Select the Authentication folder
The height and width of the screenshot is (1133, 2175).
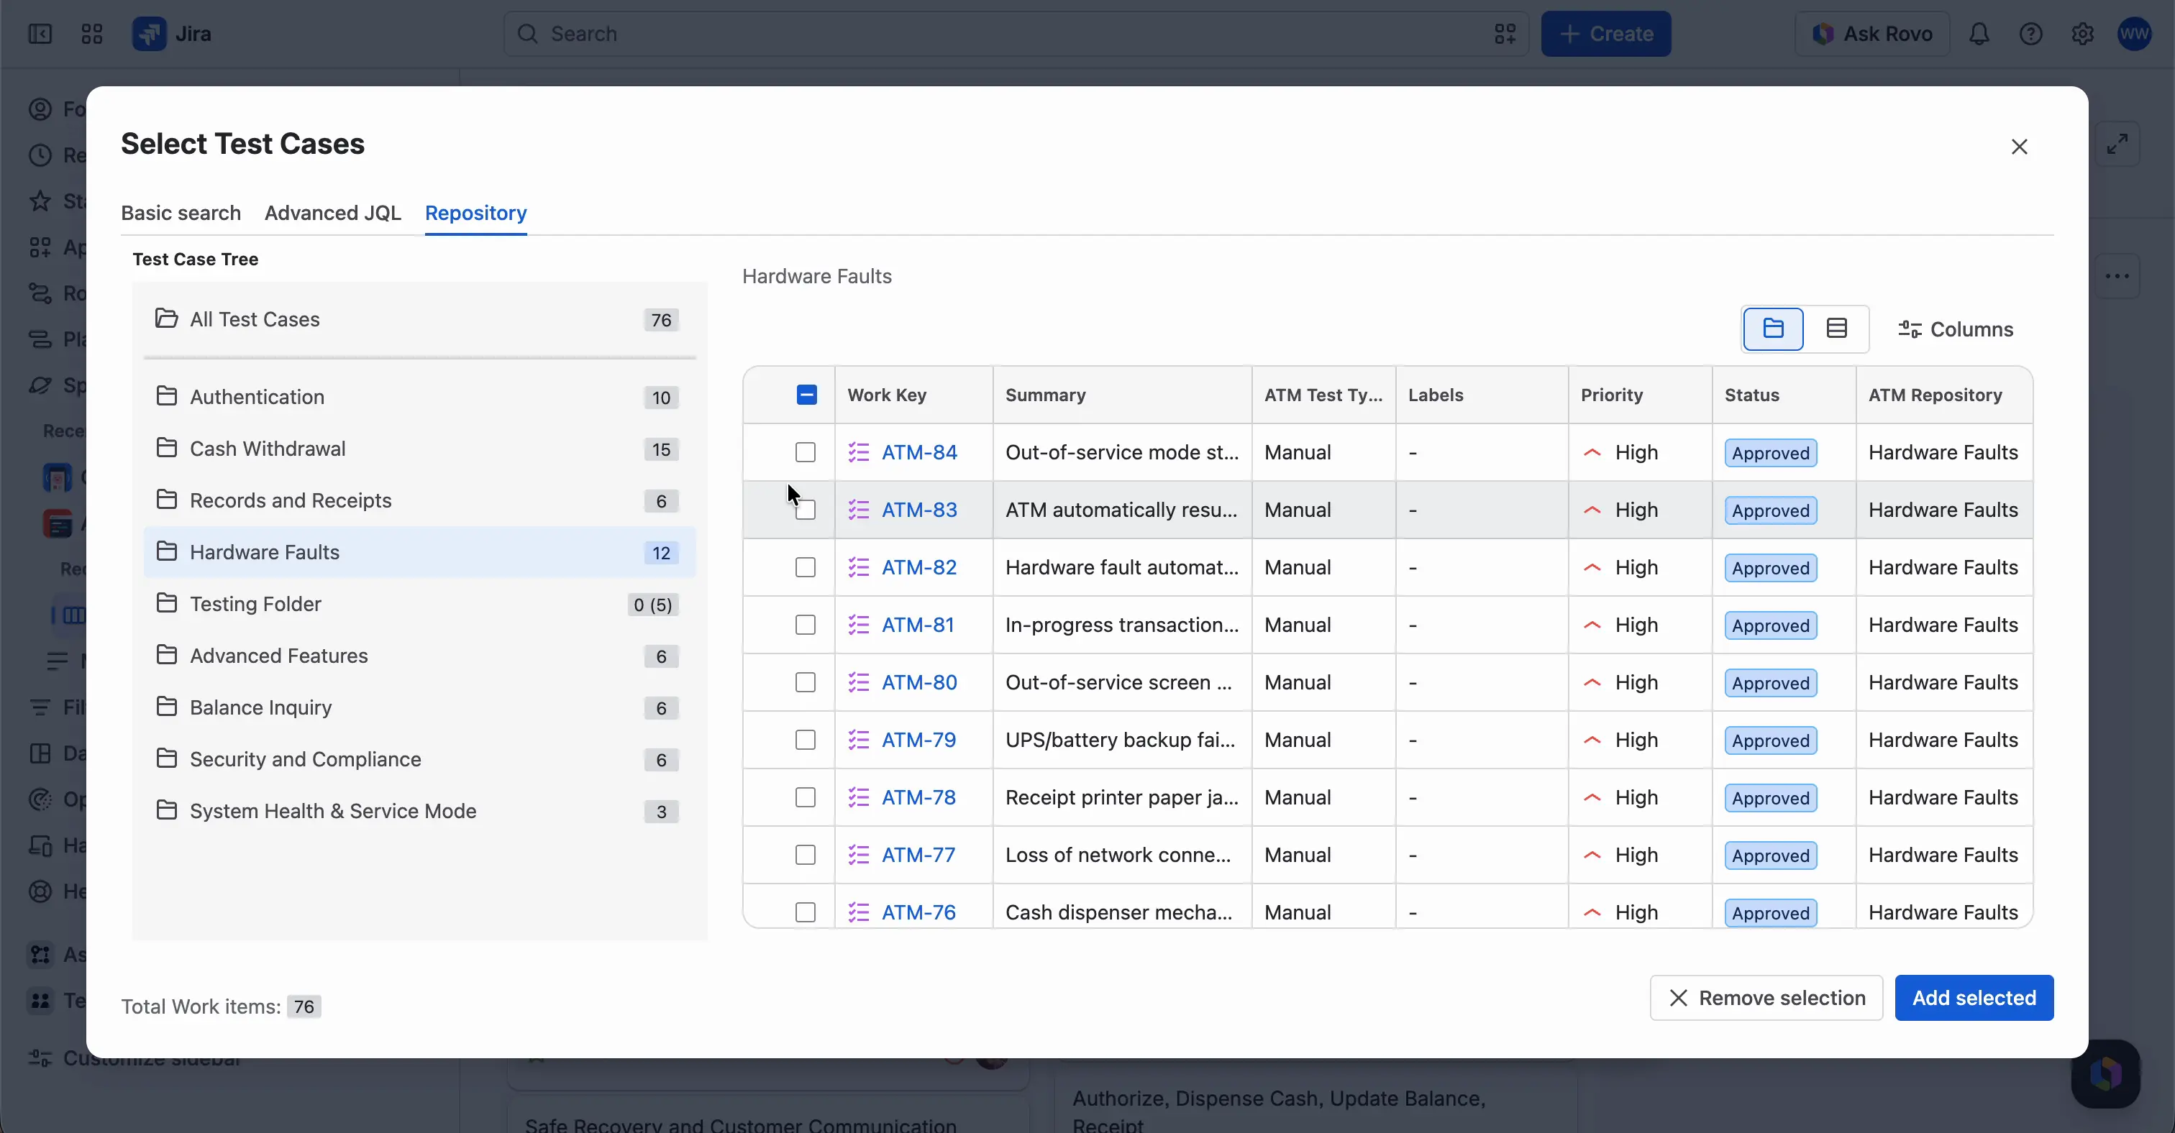tap(419, 397)
